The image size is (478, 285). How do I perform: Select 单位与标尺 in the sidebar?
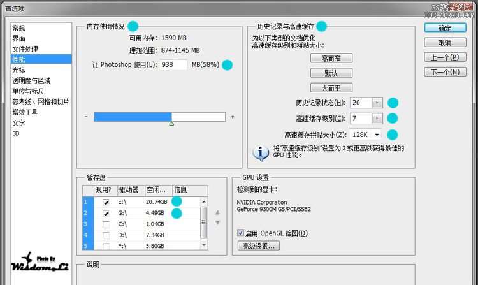28,91
